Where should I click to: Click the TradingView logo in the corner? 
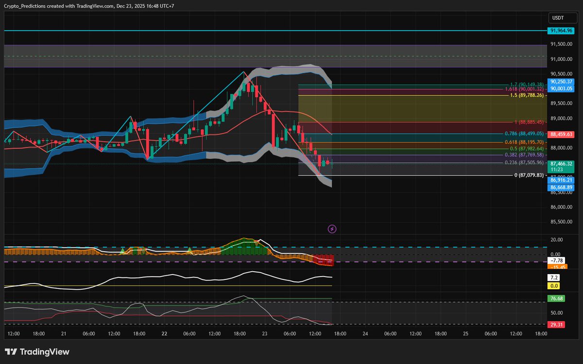click(37, 352)
